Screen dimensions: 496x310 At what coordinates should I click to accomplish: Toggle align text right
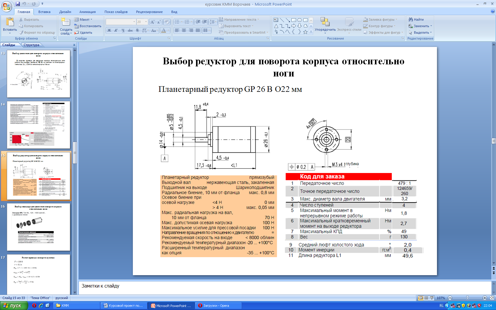pos(191,30)
